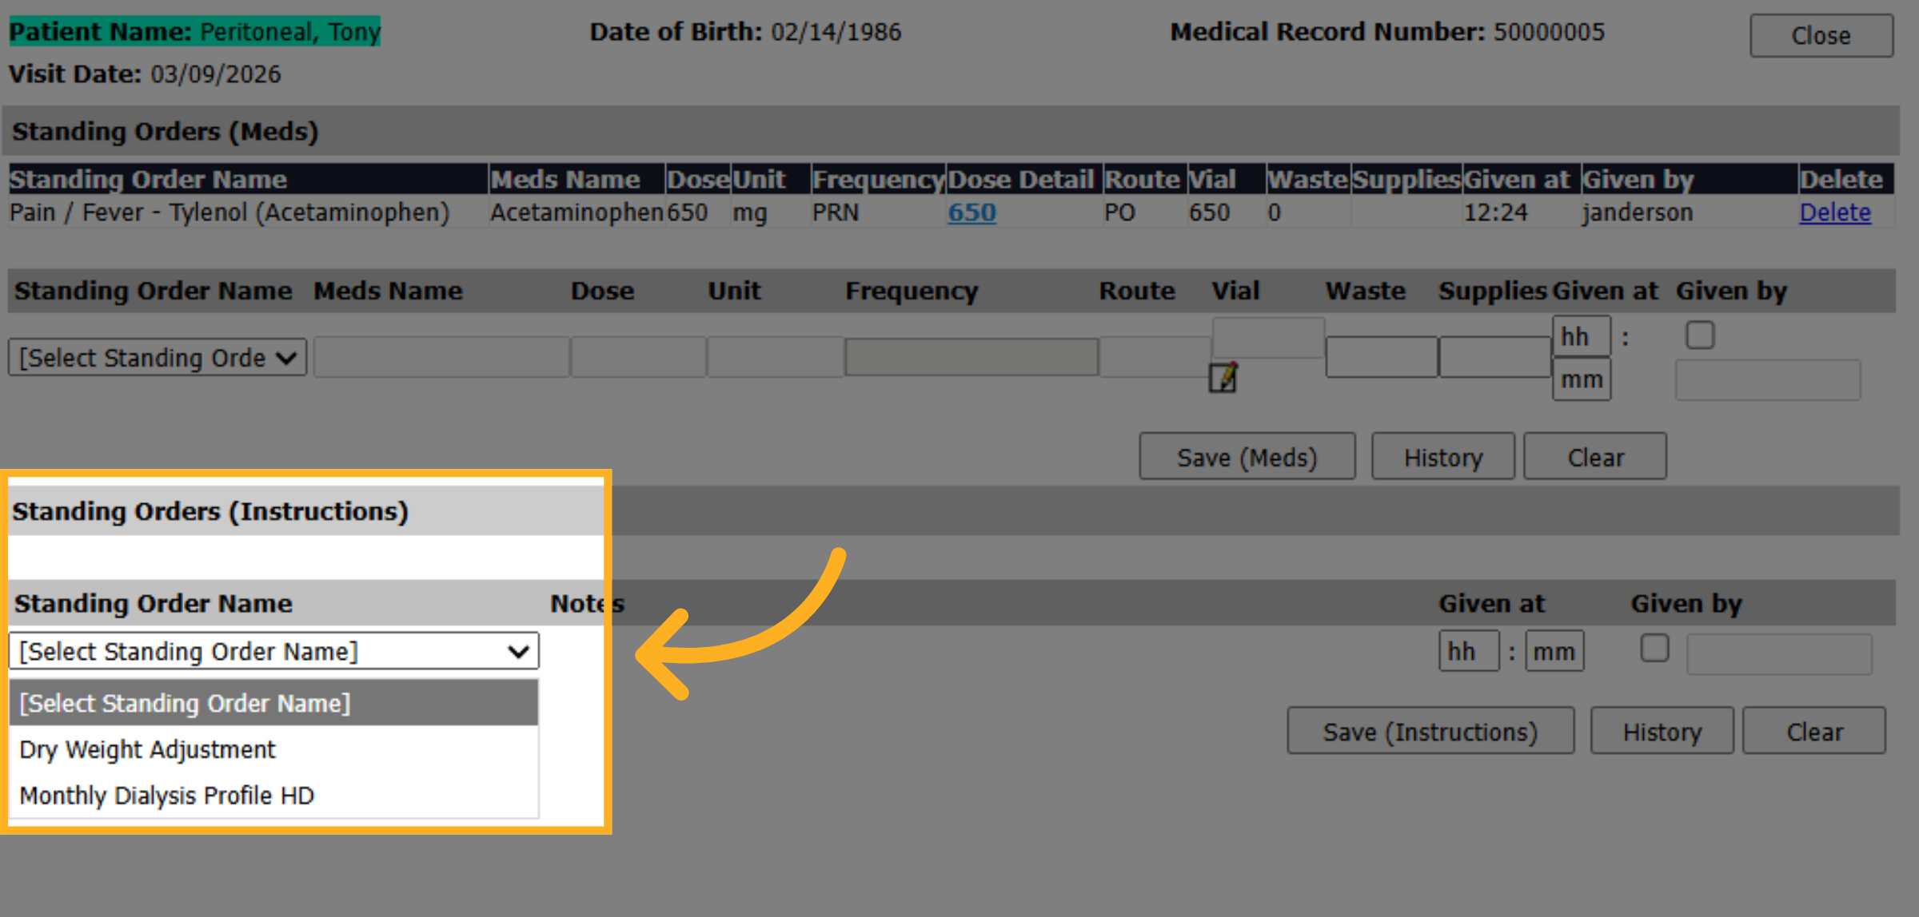Image resolution: width=1919 pixels, height=917 pixels.
Task: Click the Supplies input field
Action: [x=1494, y=357]
